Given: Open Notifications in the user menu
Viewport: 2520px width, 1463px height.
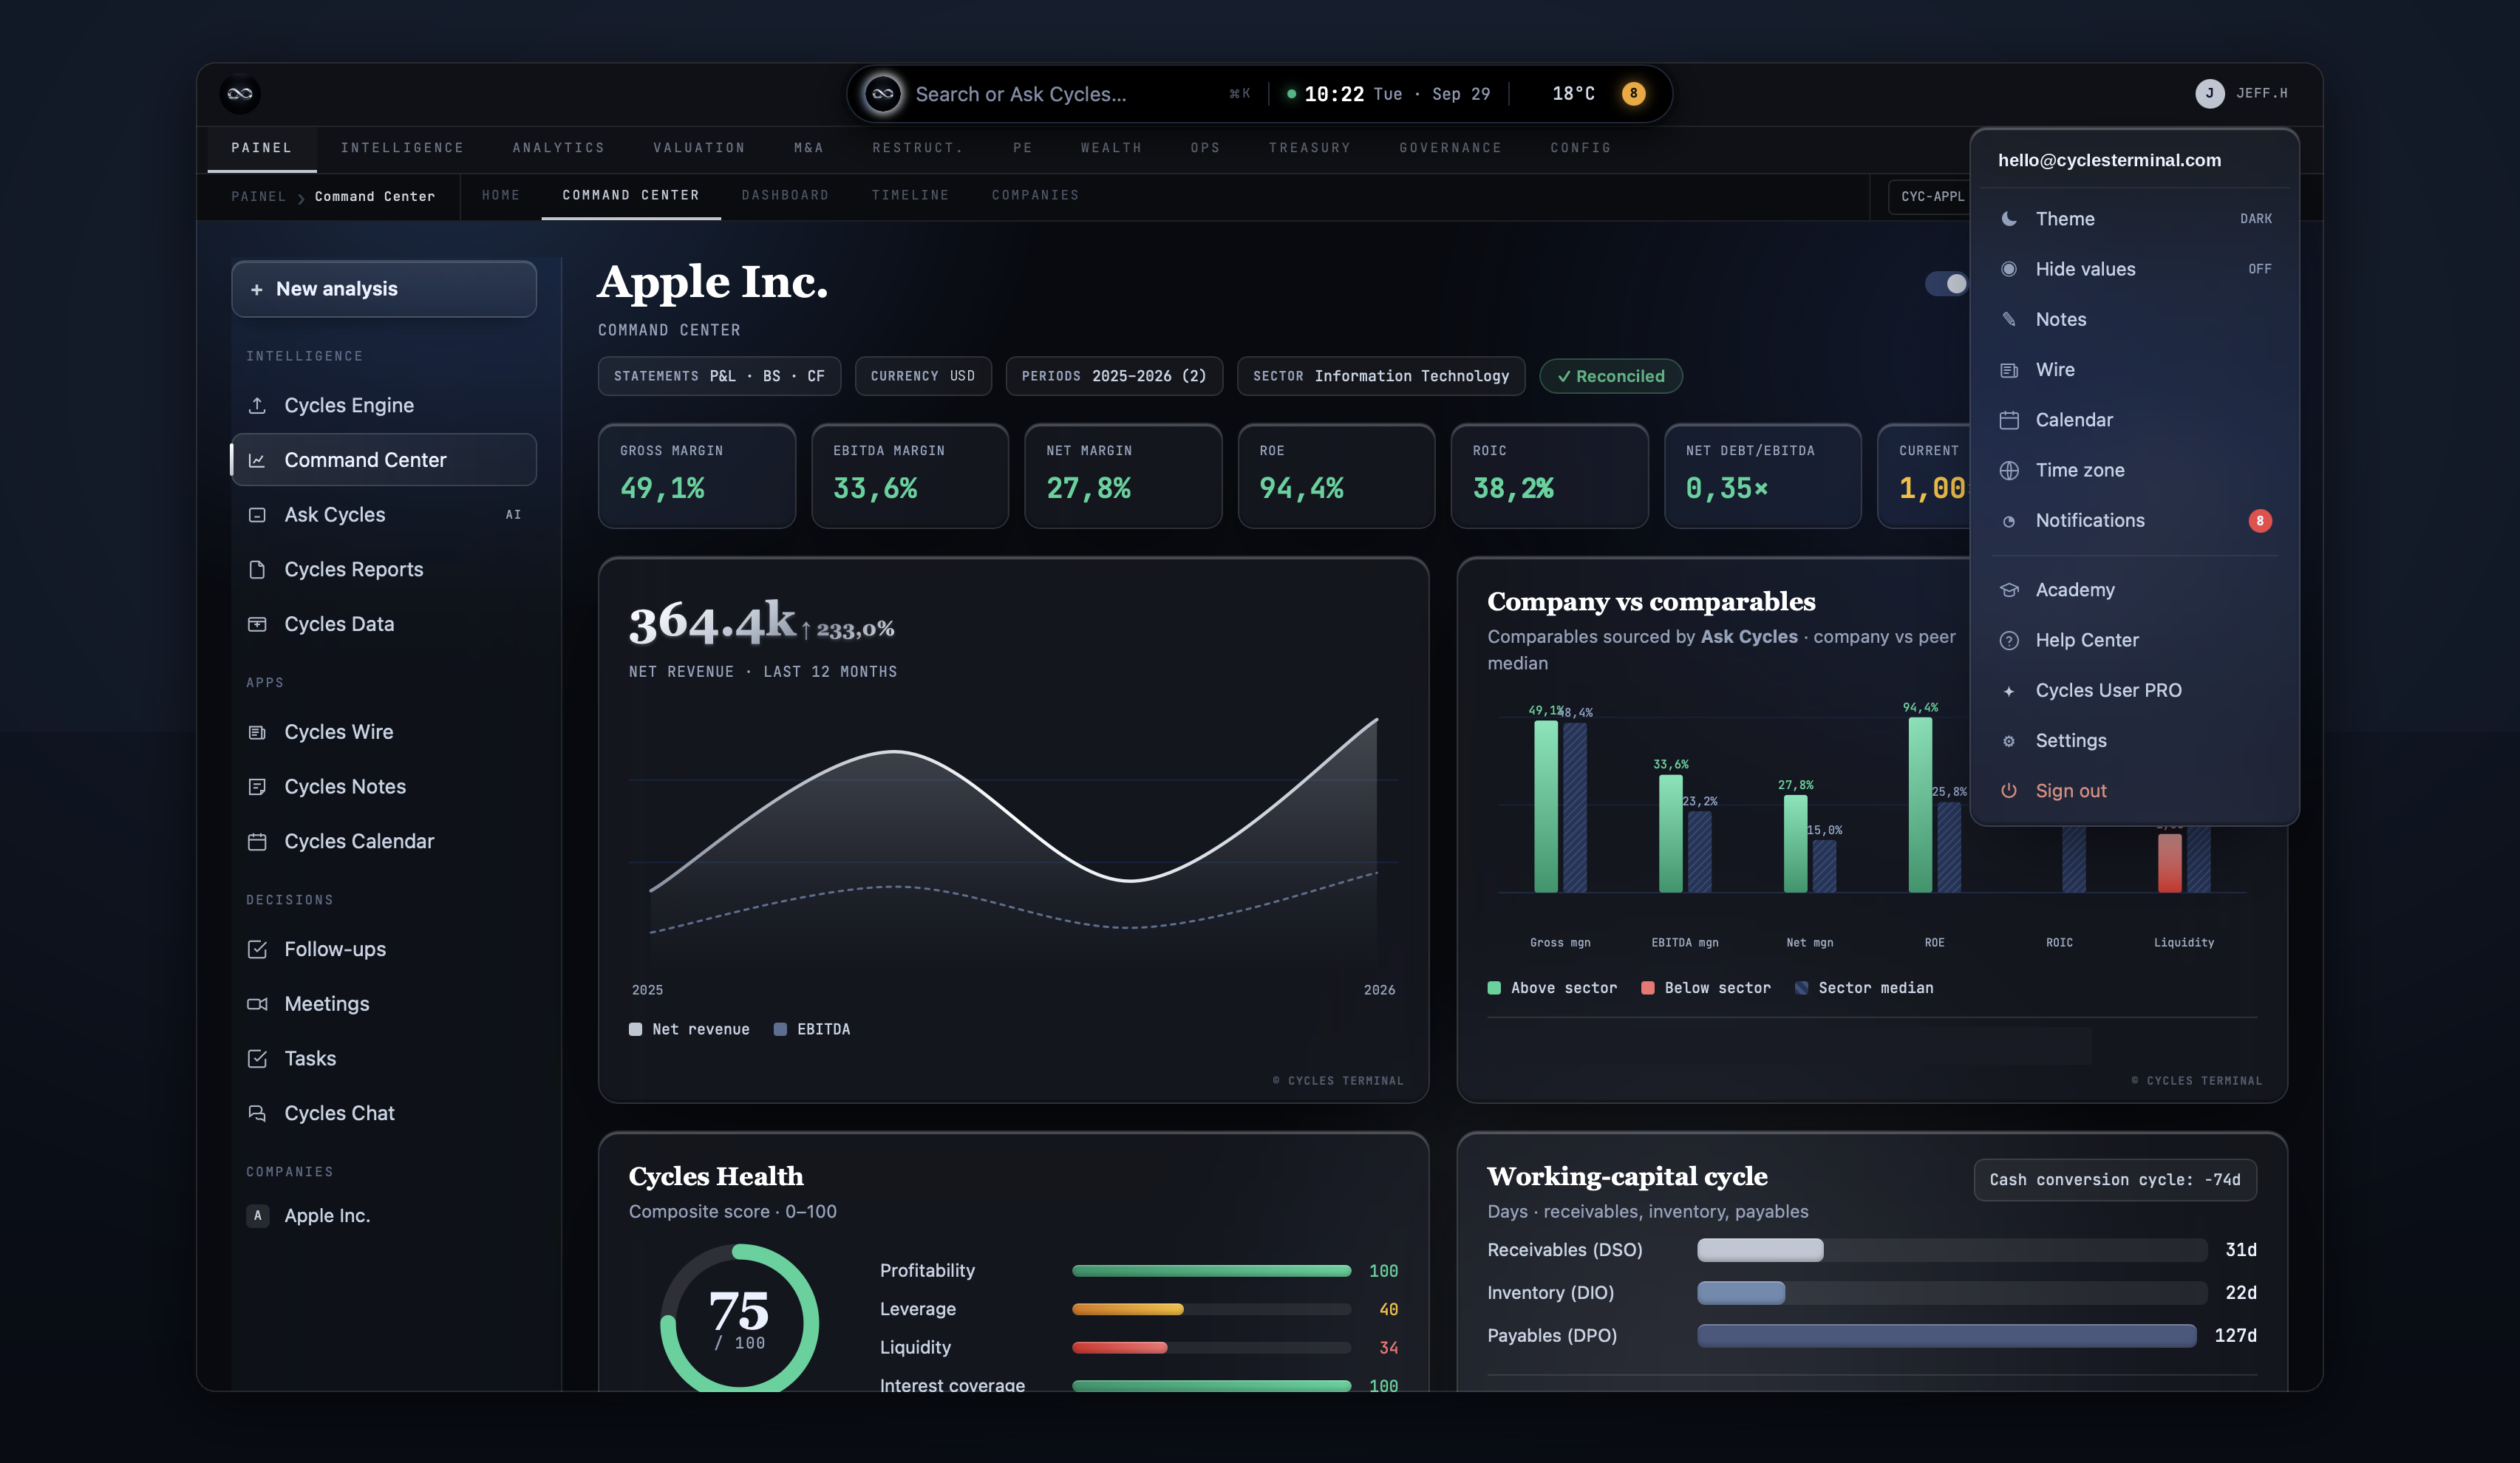Looking at the screenshot, I should coord(2134,521).
